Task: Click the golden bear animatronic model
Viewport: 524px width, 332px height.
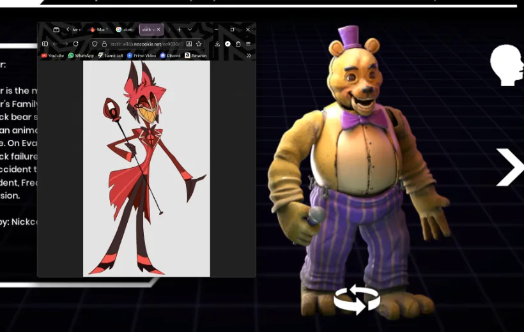Action: coord(359,174)
